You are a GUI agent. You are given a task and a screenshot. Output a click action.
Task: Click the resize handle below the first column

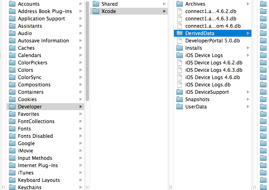(x=87, y=187)
